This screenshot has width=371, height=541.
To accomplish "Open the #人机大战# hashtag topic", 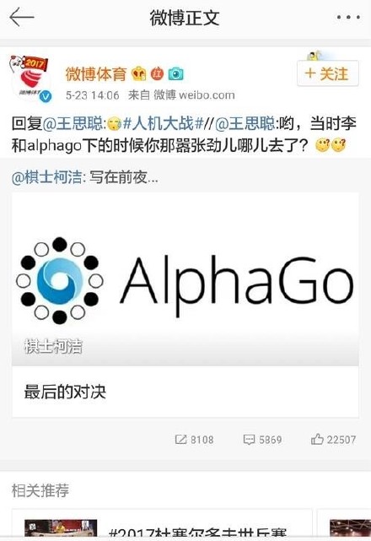I will [162, 123].
